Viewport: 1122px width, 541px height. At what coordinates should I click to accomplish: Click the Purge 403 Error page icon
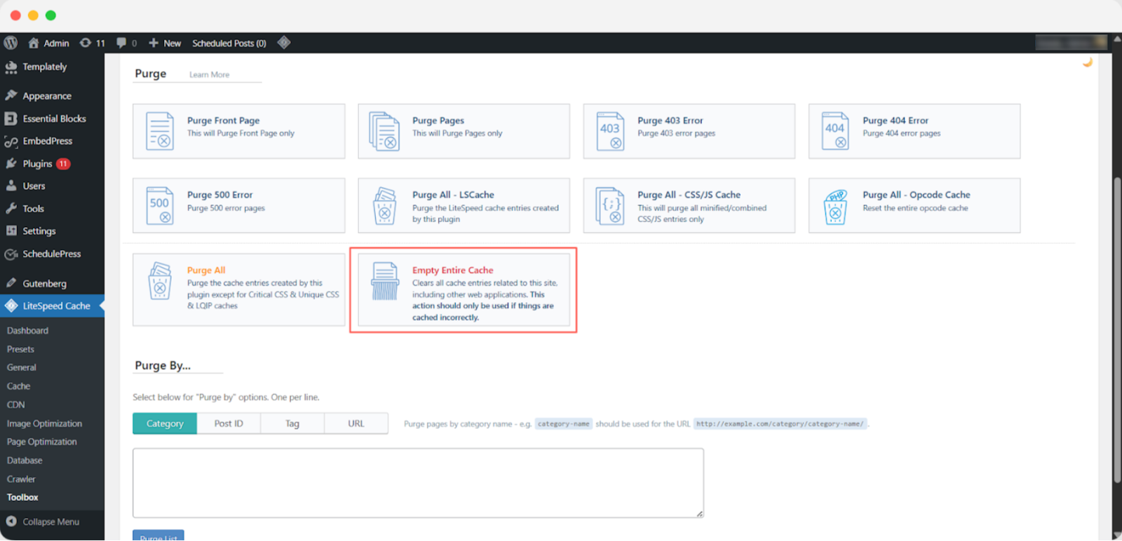click(610, 131)
